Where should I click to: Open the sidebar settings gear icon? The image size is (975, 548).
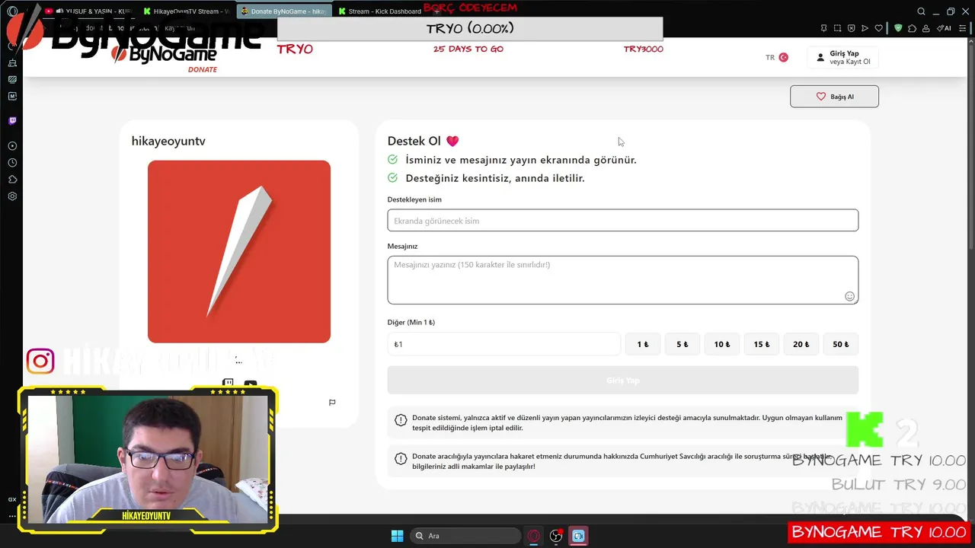[x=12, y=196]
